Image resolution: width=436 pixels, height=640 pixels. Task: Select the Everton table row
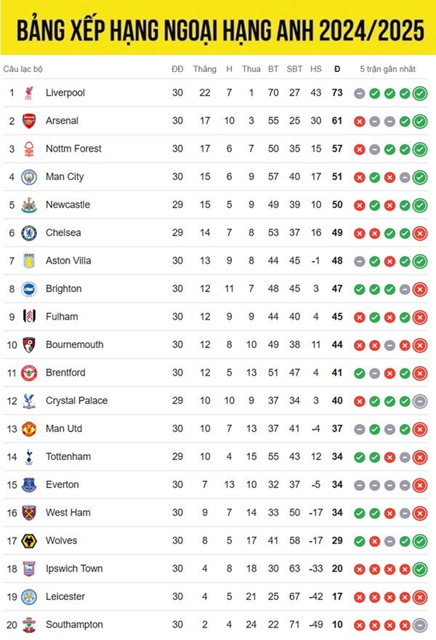coord(218,485)
